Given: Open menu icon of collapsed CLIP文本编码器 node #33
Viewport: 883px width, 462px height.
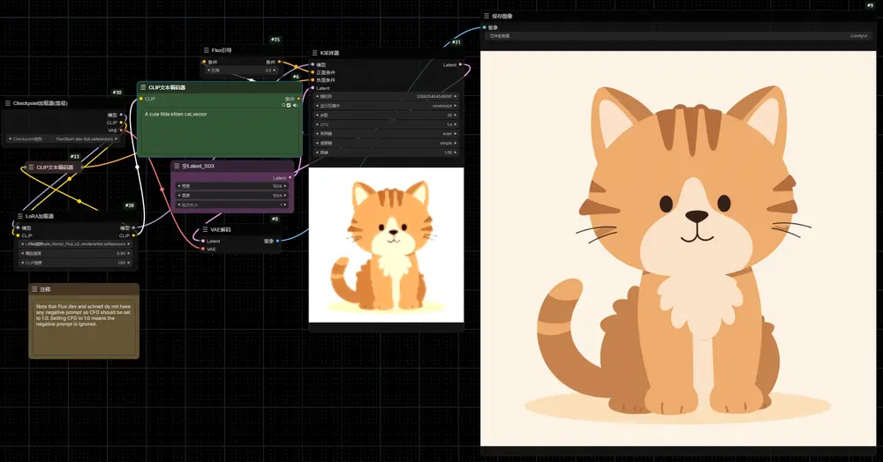Looking at the screenshot, I should click(x=31, y=167).
